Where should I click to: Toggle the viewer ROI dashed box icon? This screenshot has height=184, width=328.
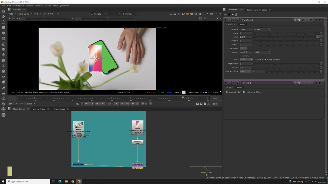point(201,18)
